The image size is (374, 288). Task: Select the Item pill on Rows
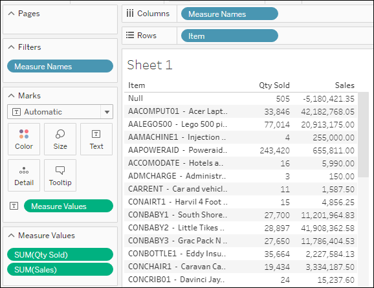[x=230, y=36]
